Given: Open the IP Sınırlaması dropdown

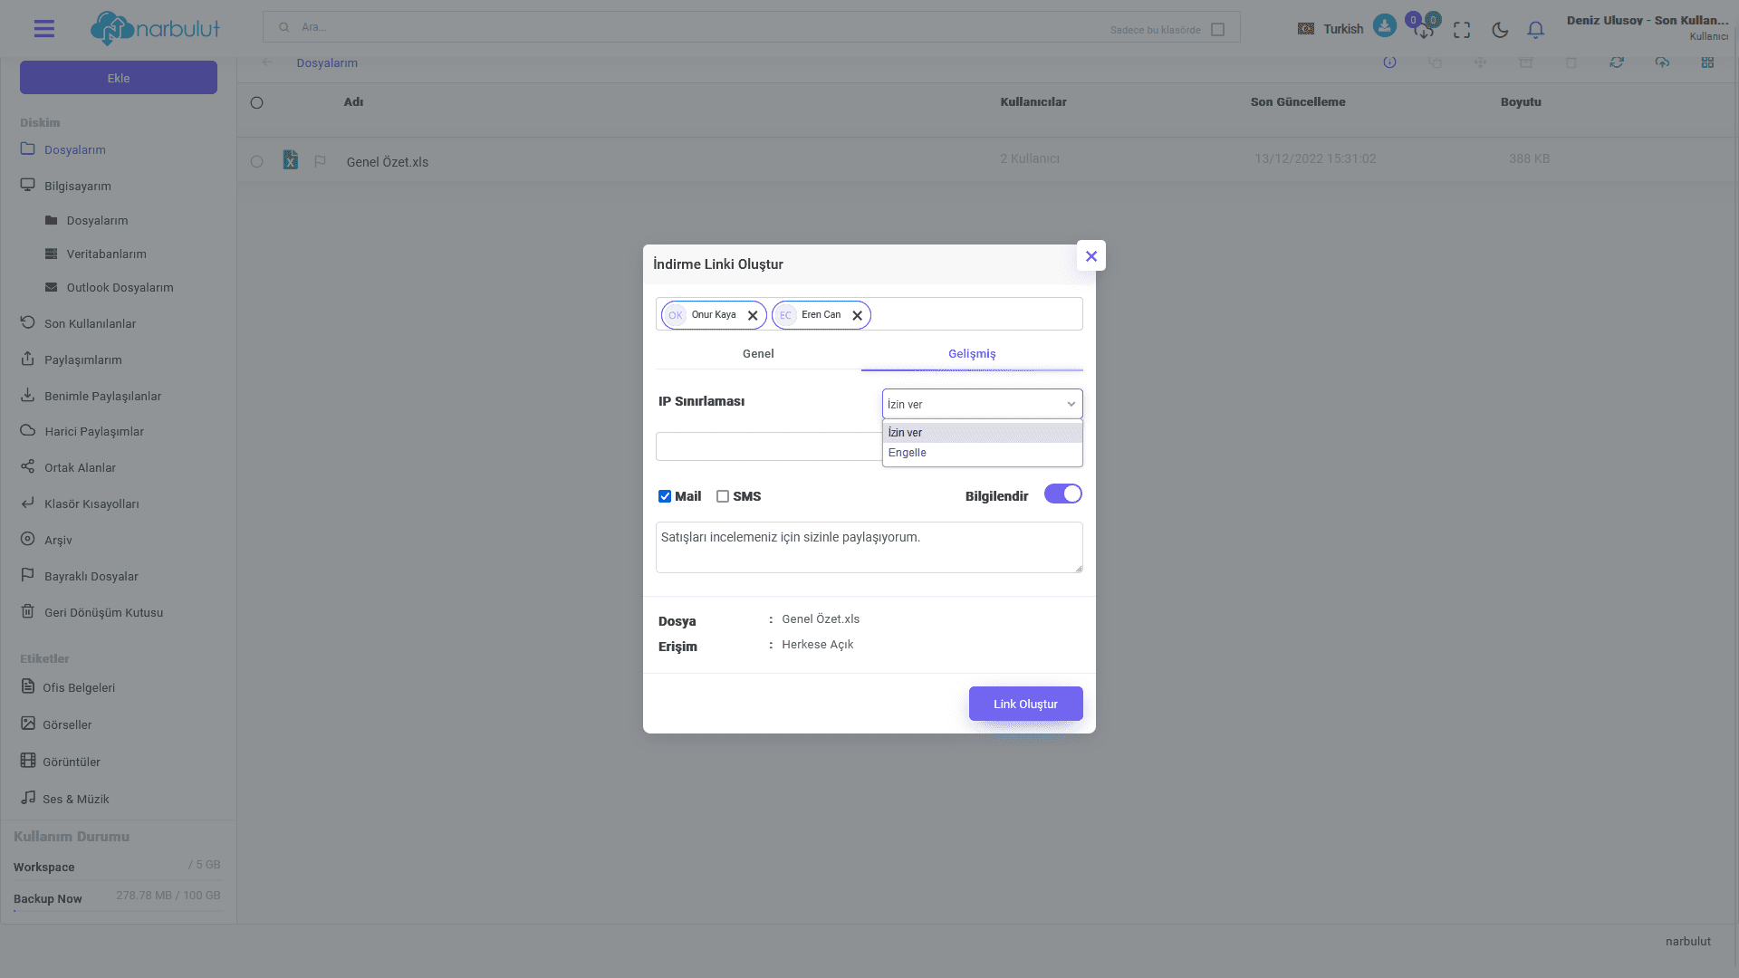Looking at the screenshot, I should point(982,404).
